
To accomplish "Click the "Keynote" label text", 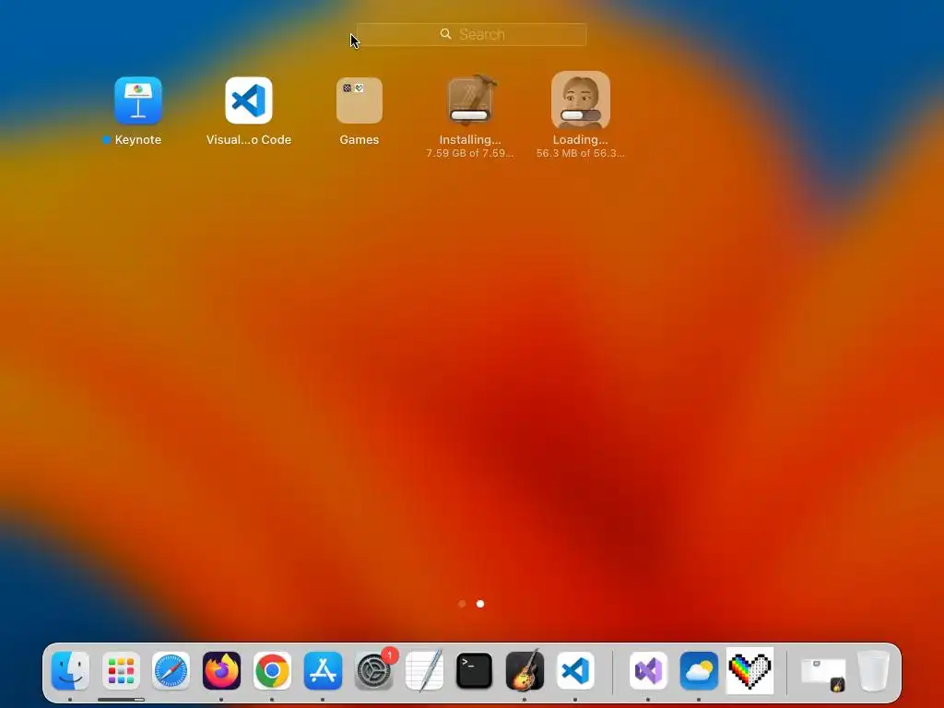I will (x=138, y=140).
